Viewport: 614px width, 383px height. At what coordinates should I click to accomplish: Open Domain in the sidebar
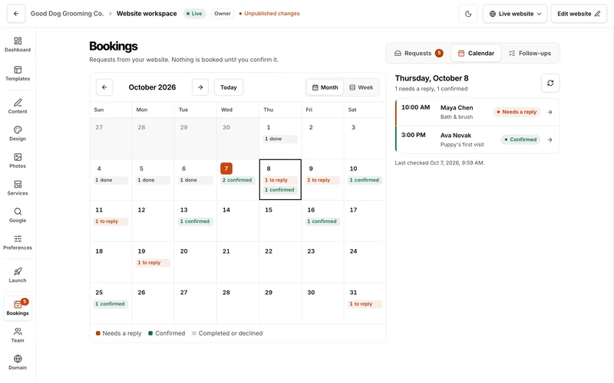pyautogui.click(x=18, y=362)
